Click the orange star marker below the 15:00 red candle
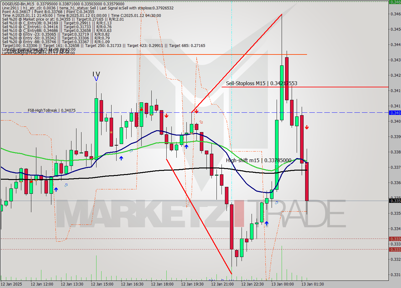This screenshot has height=288, width=401. [111, 132]
